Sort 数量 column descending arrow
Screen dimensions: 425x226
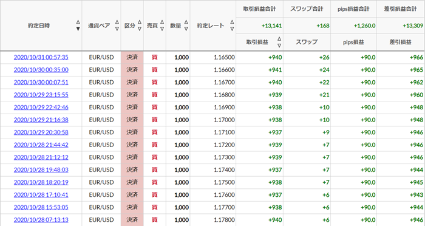(x=186, y=29)
